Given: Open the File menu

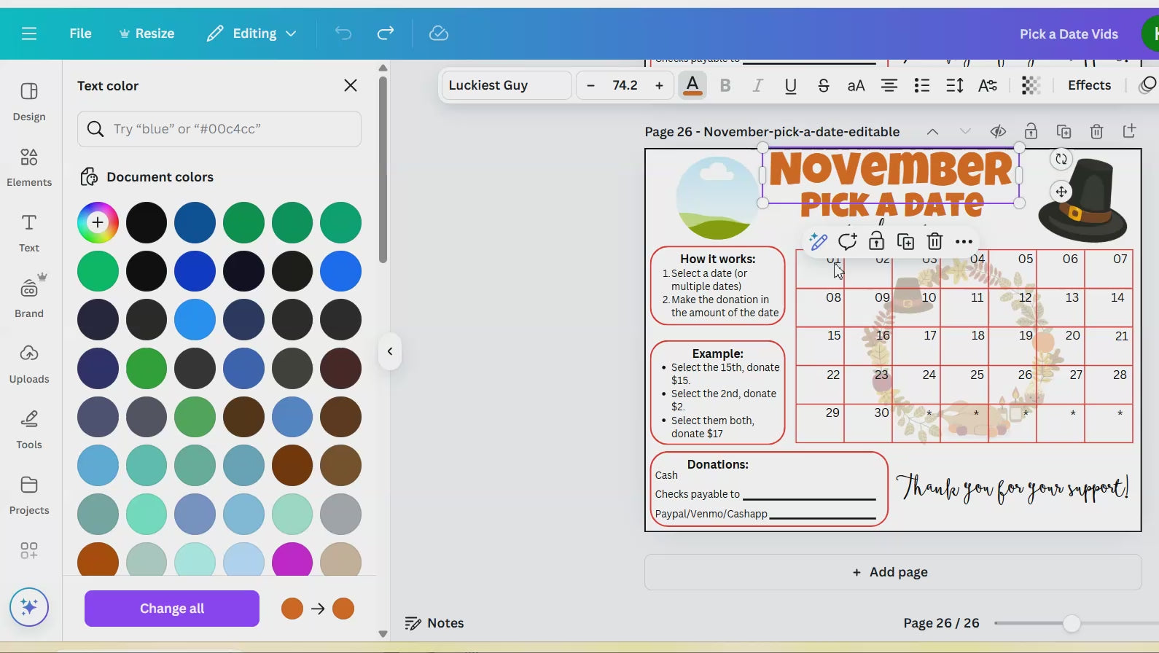Looking at the screenshot, I should tap(80, 34).
